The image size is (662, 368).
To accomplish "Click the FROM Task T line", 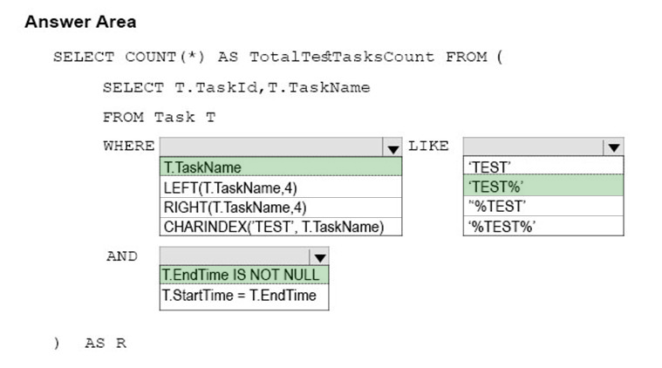I will pos(159,117).
